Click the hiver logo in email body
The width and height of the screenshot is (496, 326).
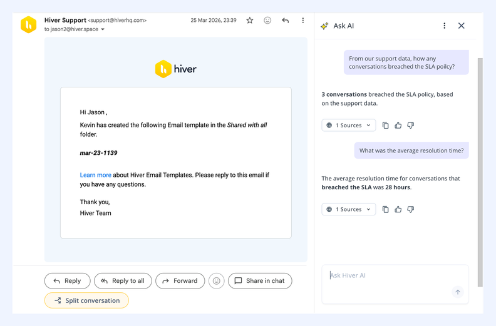pos(176,69)
